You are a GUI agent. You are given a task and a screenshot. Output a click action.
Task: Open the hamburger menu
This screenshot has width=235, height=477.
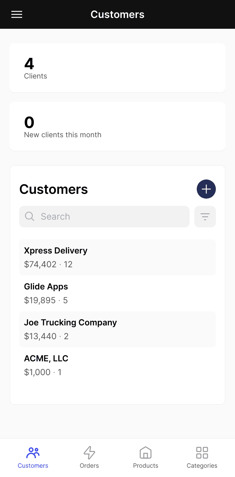(x=17, y=14)
